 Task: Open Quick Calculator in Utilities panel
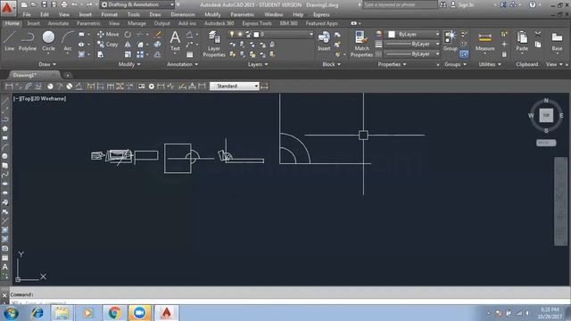tap(504, 54)
